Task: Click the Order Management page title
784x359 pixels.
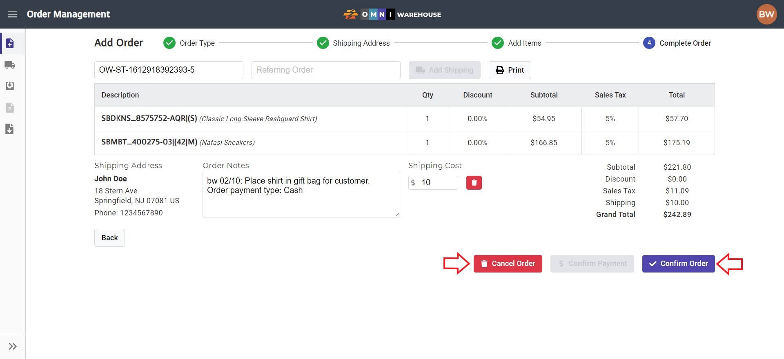Action: pos(68,14)
